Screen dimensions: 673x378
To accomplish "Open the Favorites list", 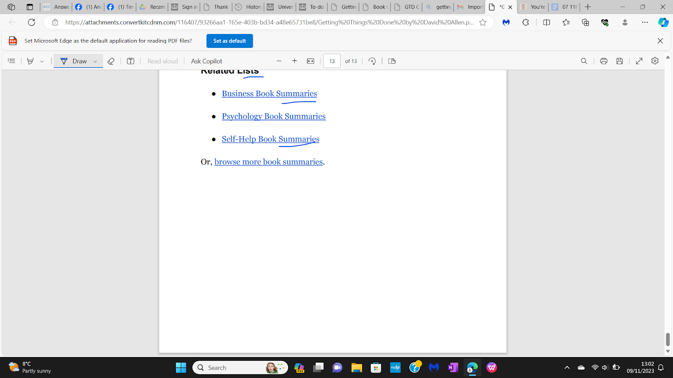I will [566, 22].
